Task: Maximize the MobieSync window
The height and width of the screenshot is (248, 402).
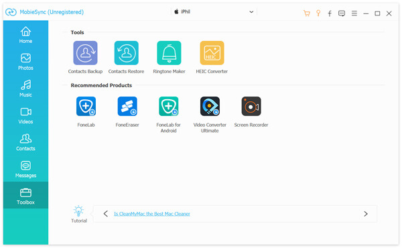Action: tap(377, 13)
